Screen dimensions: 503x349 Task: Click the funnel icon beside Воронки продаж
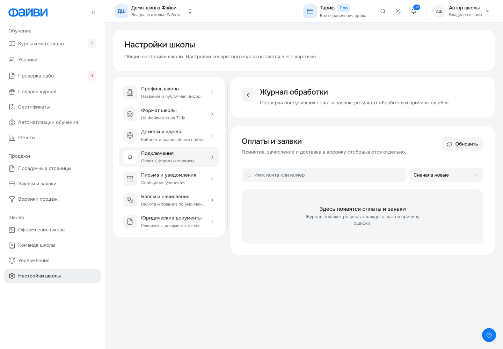tap(12, 199)
